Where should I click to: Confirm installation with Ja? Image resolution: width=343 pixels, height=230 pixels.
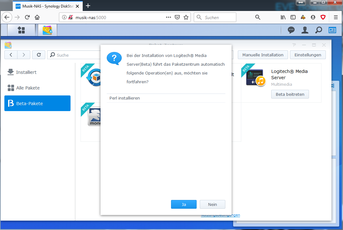[184, 204]
